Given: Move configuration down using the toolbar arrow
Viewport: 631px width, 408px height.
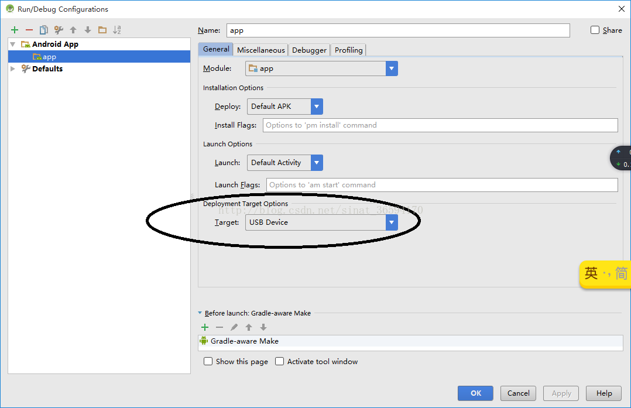Looking at the screenshot, I should [88, 30].
